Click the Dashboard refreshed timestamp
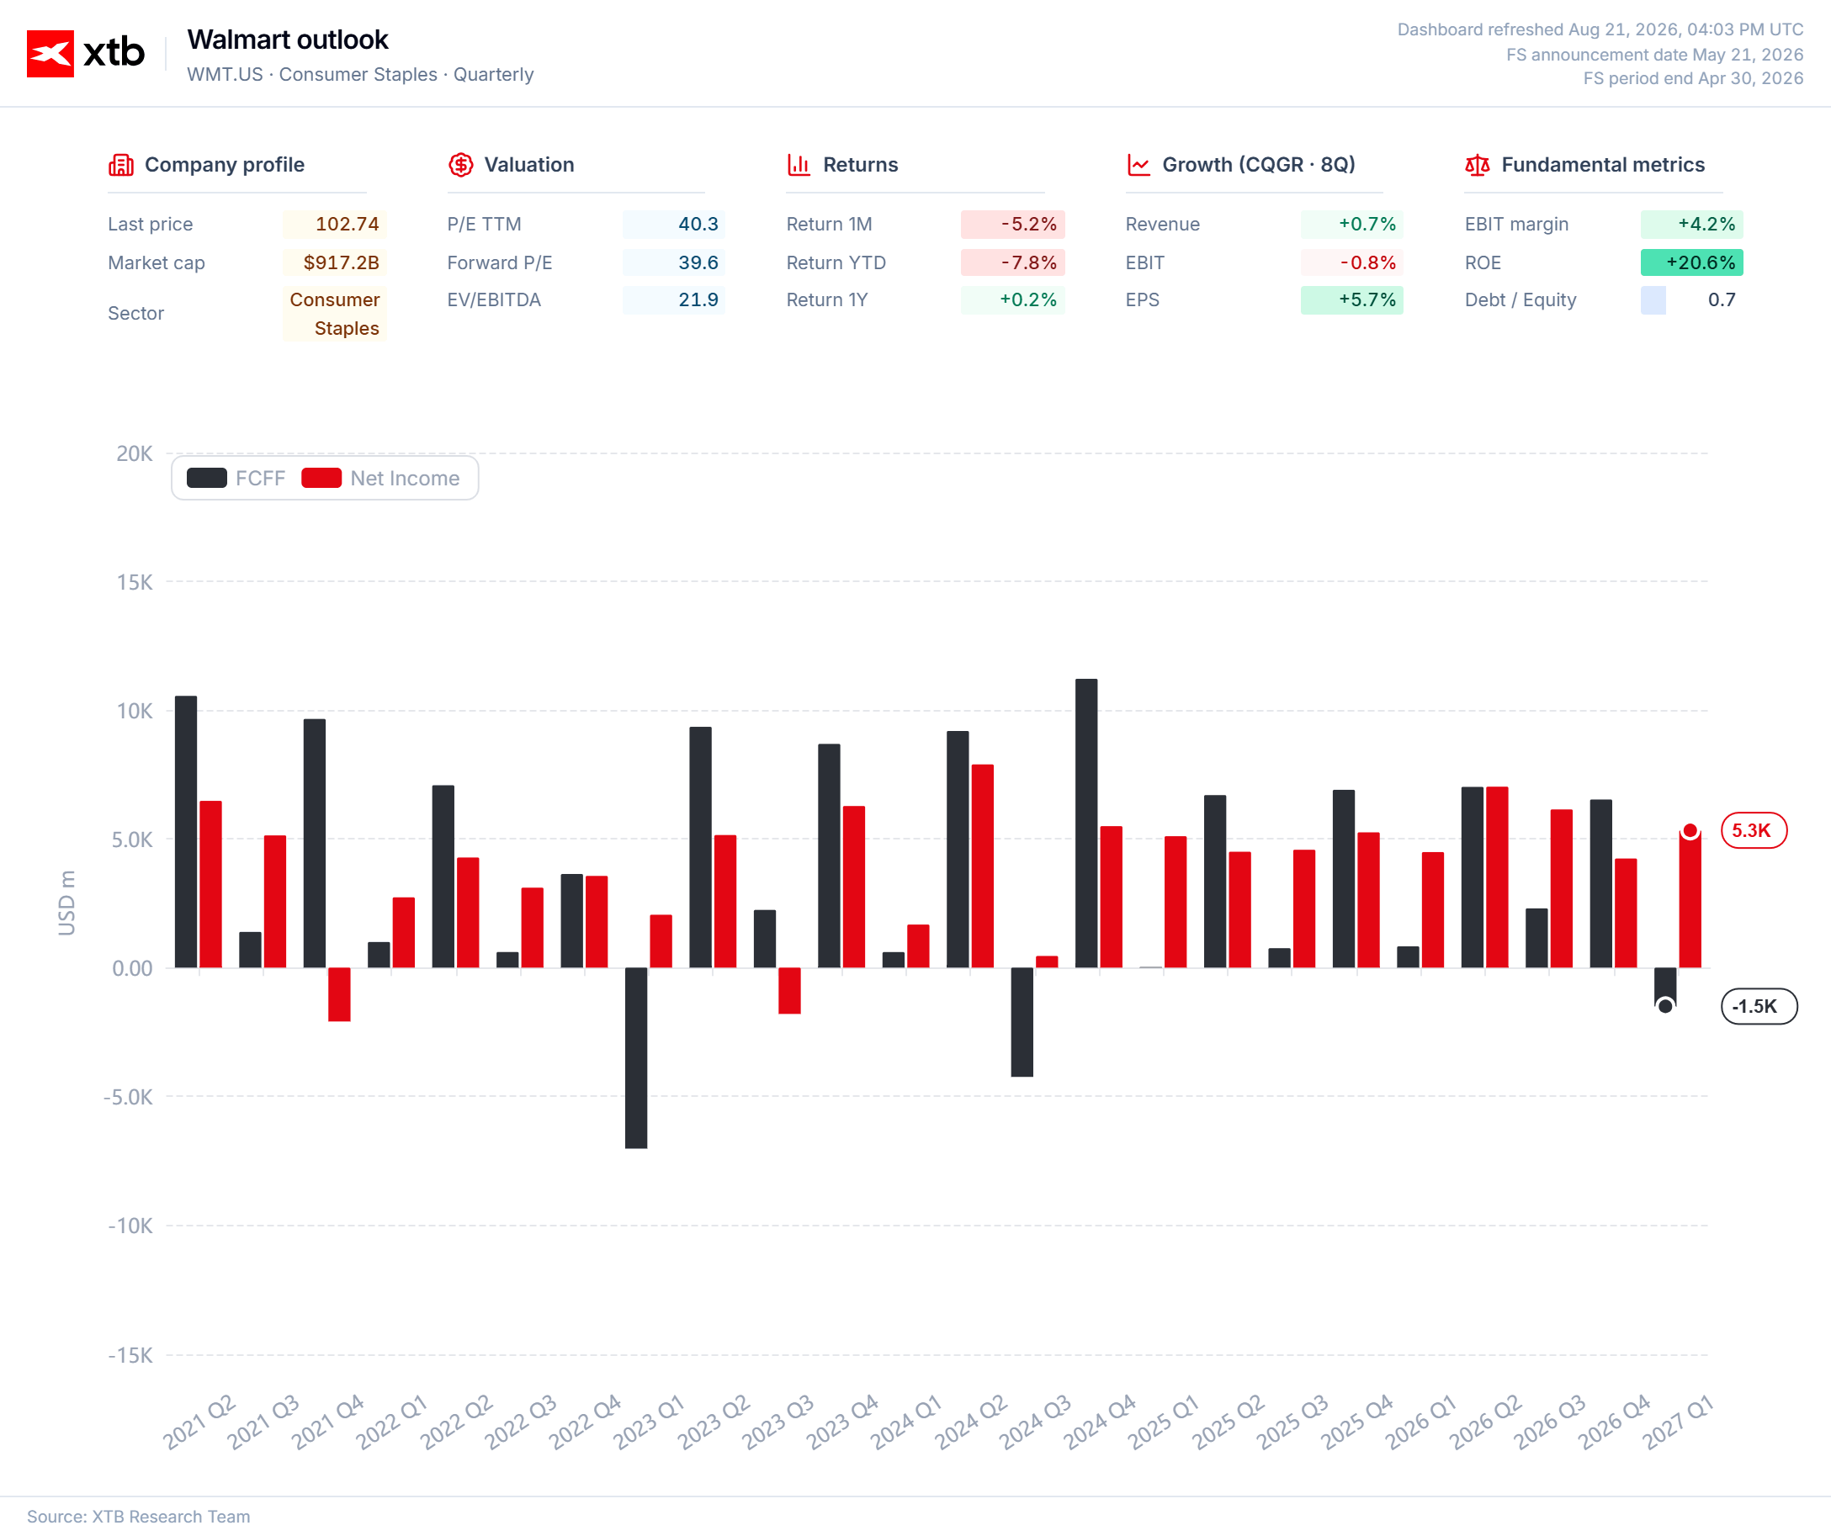1831x1536 pixels. (x=1600, y=29)
